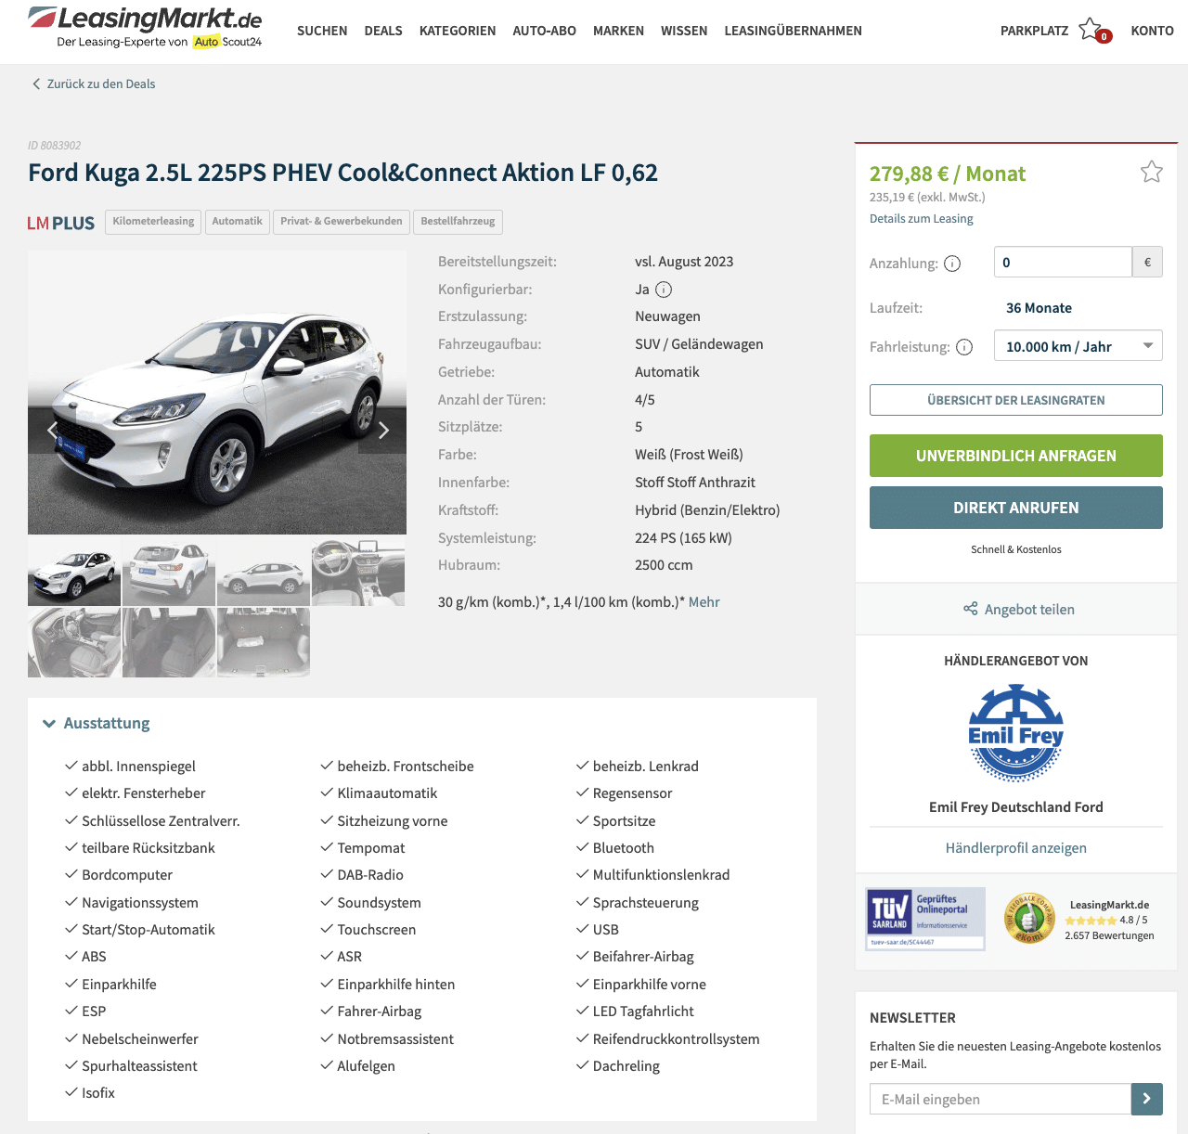This screenshot has width=1188, height=1134.
Task: Open the KONTO account menu
Action: click(1152, 31)
